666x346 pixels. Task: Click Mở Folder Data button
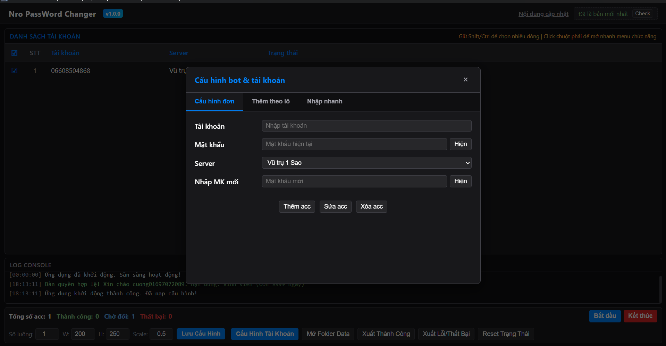(x=328, y=334)
